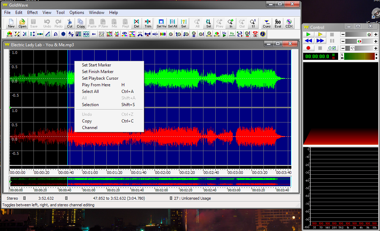Open the Options menu

click(77, 13)
